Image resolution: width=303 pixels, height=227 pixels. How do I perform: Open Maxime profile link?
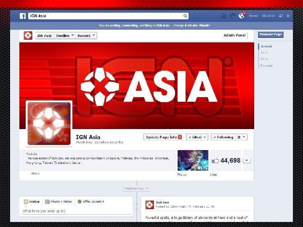pos(268,16)
